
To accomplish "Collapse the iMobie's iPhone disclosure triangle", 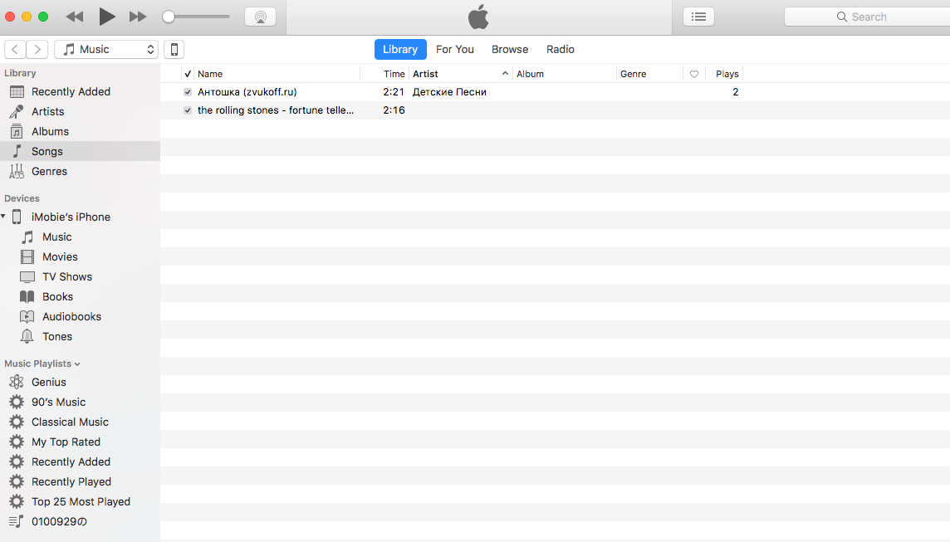I will (x=3, y=216).
